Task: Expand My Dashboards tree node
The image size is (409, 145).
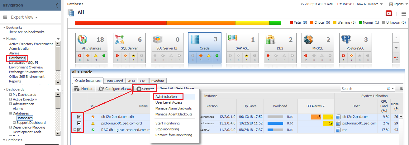Action: (x=11, y=95)
